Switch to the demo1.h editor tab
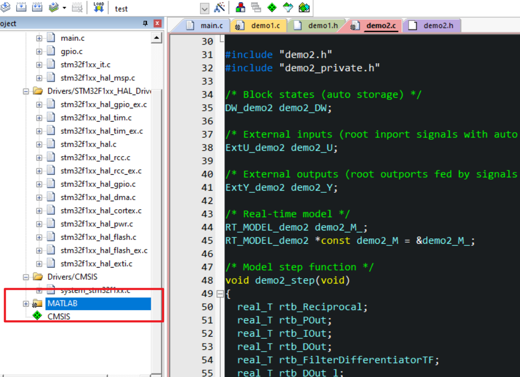This screenshot has width=520, height=377. pos(316,25)
